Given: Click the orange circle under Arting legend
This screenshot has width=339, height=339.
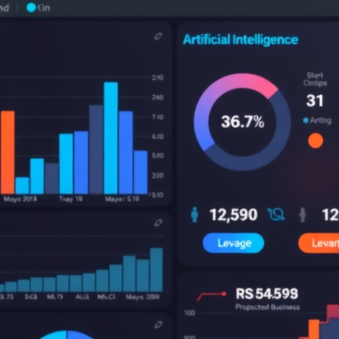Looking at the screenshot, I should point(316,140).
